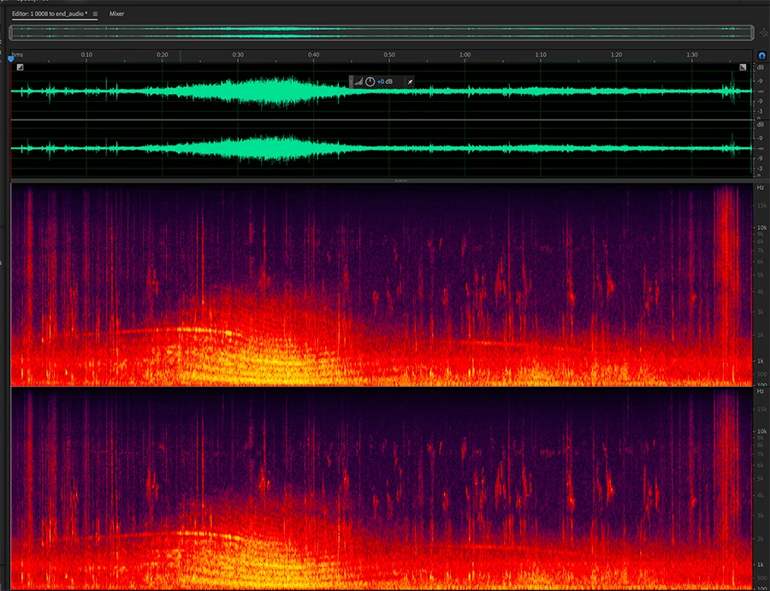770x591 pixels.
Task: Click the 10k label on the upper spectrogram scale
Action: [761, 228]
